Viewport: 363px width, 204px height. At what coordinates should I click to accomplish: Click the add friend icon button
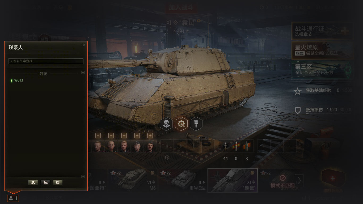pos(33,182)
